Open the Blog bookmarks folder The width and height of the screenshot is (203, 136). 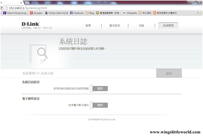pyautogui.click(x=90, y=13)
